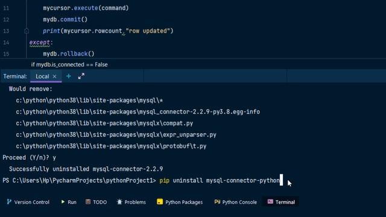
Task: Open the TODO tool window
Action: (96, 202)
